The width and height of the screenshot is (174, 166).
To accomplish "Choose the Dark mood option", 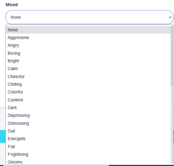I will pos(88,108).
